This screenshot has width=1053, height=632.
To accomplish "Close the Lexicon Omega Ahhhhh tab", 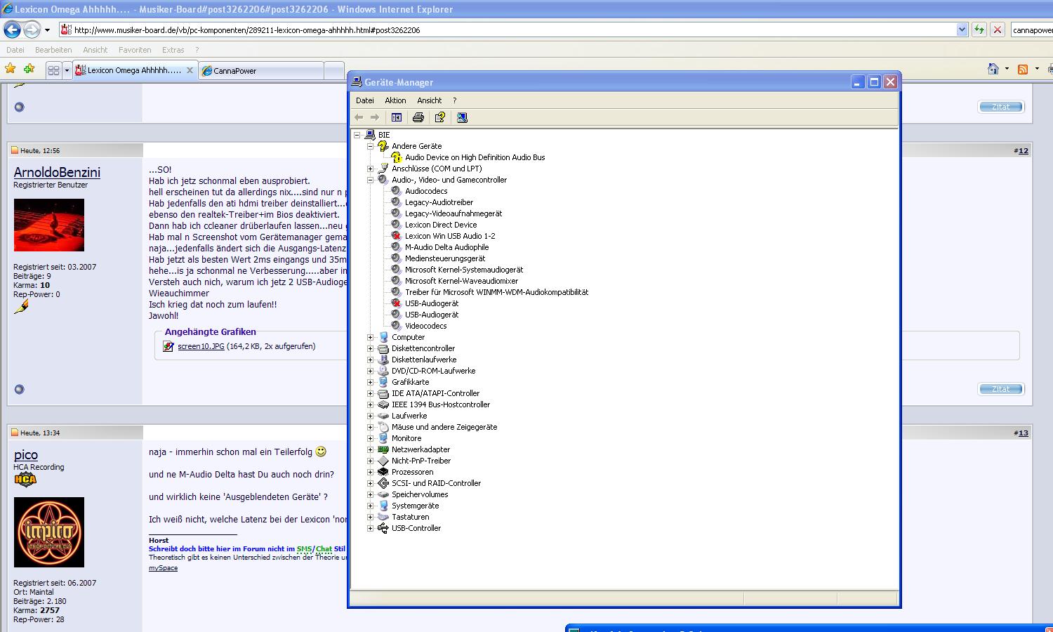I will click(x=190, y=70).
